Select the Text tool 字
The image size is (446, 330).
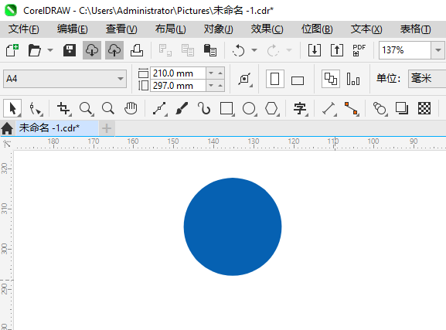pos(301,109)
